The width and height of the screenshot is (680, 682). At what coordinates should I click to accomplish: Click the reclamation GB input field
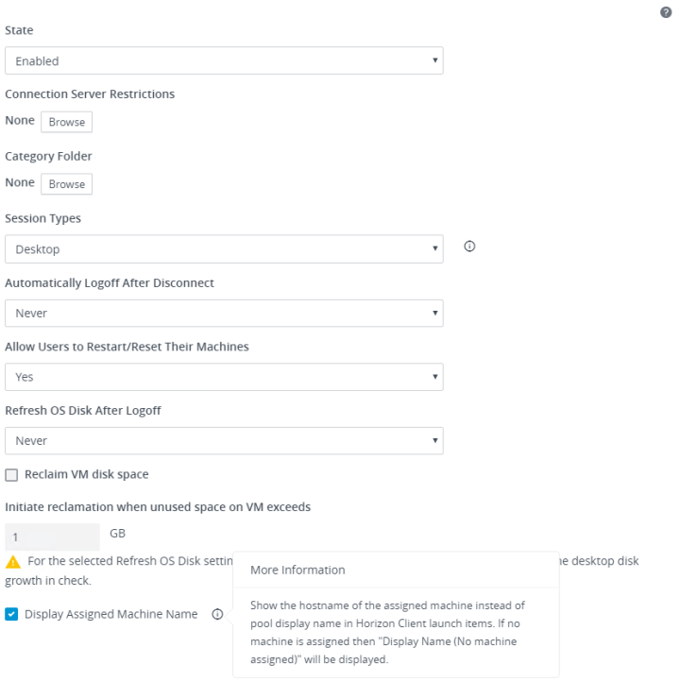(x=52, y=537)
